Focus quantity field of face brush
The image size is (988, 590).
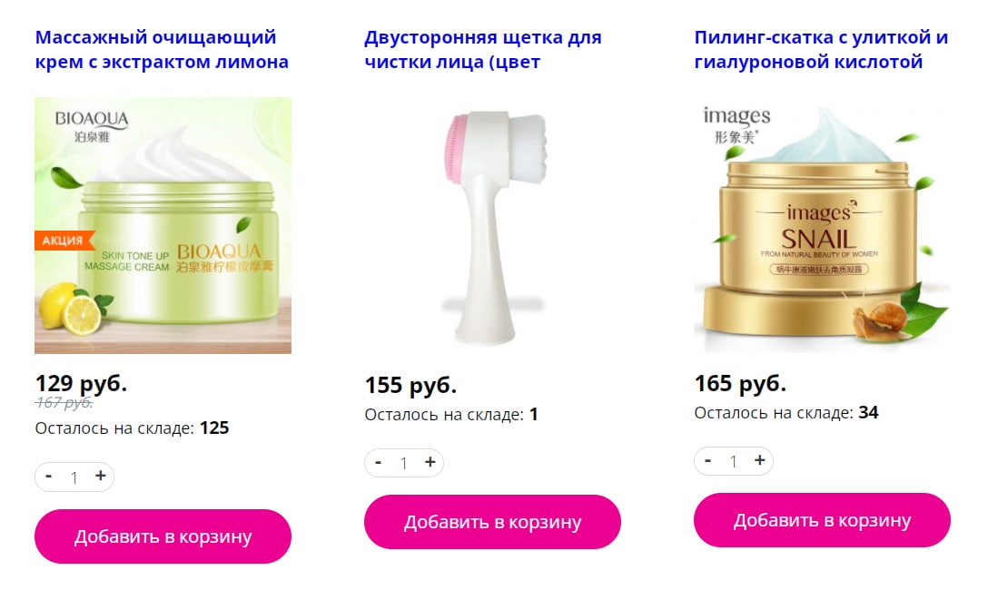[x=404, y=464]
